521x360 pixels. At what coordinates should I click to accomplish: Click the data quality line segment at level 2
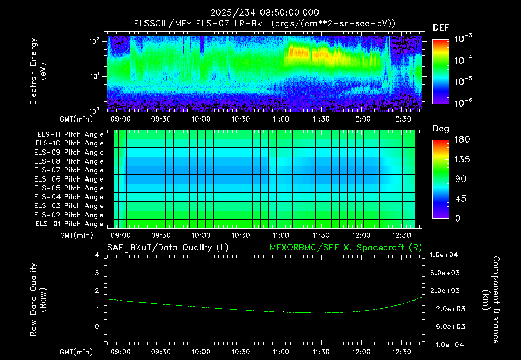click(x=122, y=291)
